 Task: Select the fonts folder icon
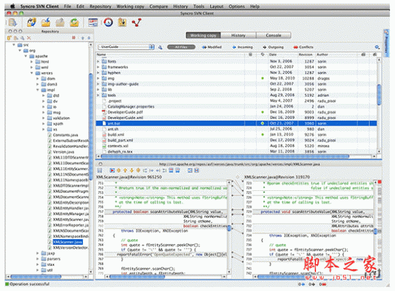104,61
